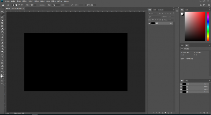The image size is (211, 115).
Task: Choose Add to Selection mode icon
Action: (x=16, y=5)
